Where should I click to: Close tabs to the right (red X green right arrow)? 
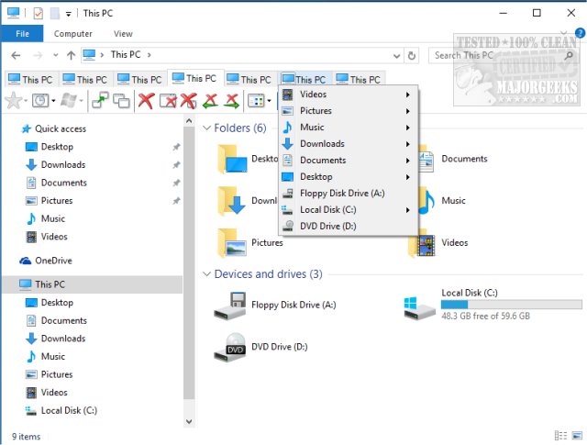click(232, 101)
